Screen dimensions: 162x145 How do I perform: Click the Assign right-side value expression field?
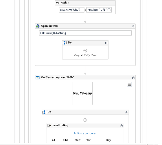(99, 10)
